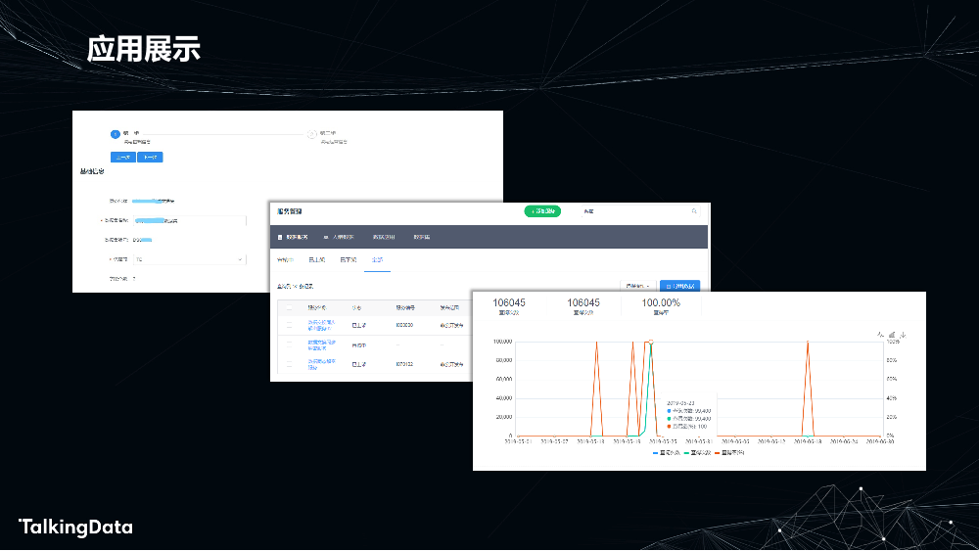Image resolution: width=979 pixels, height=551 pixels.
Task: Click the blue button above the service table
Action: [680, 286]
